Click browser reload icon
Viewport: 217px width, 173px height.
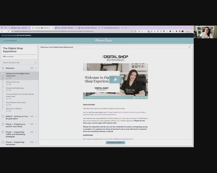9,31
